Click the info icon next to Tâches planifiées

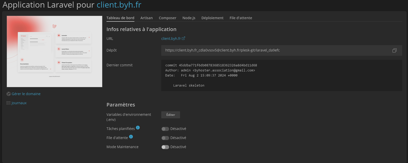138,128
